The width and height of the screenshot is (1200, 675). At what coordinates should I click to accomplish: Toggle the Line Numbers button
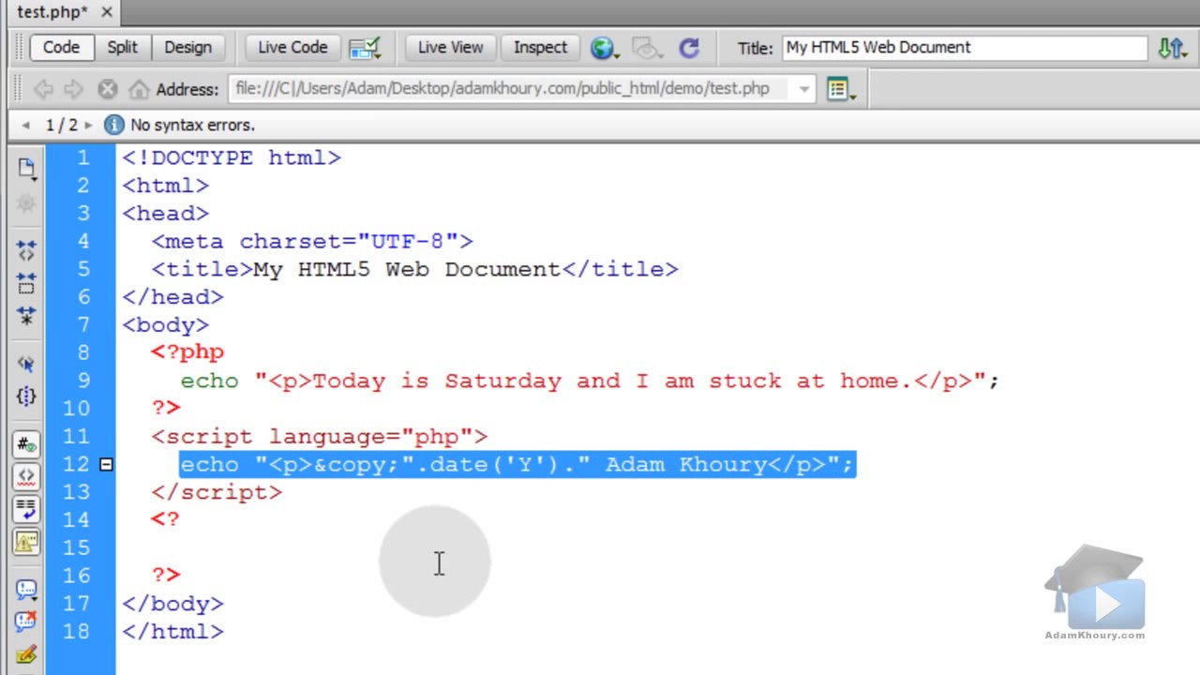coord(26,444)
